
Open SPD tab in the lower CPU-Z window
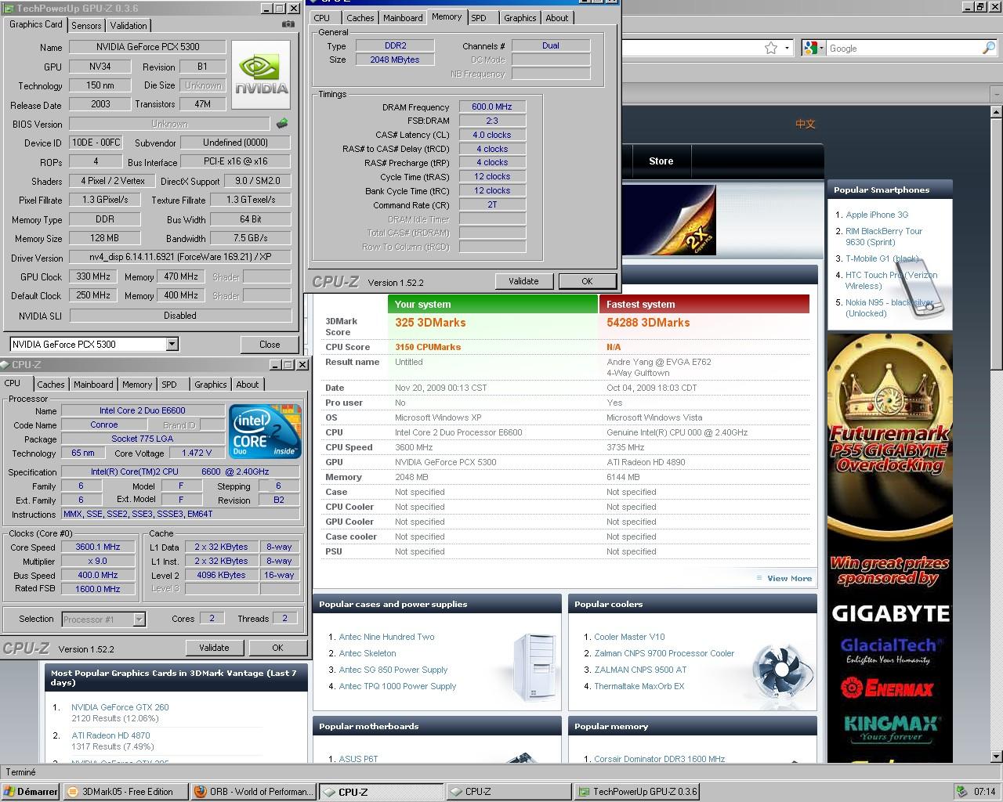click(x=169, y=385)
